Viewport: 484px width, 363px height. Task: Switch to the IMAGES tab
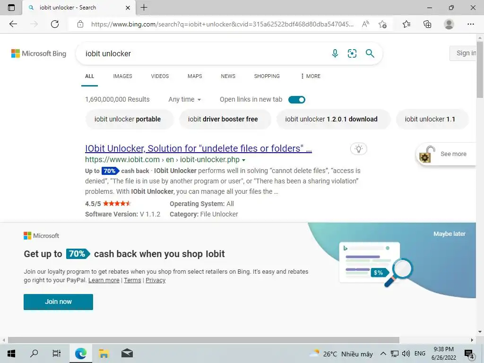coord(122,76)
